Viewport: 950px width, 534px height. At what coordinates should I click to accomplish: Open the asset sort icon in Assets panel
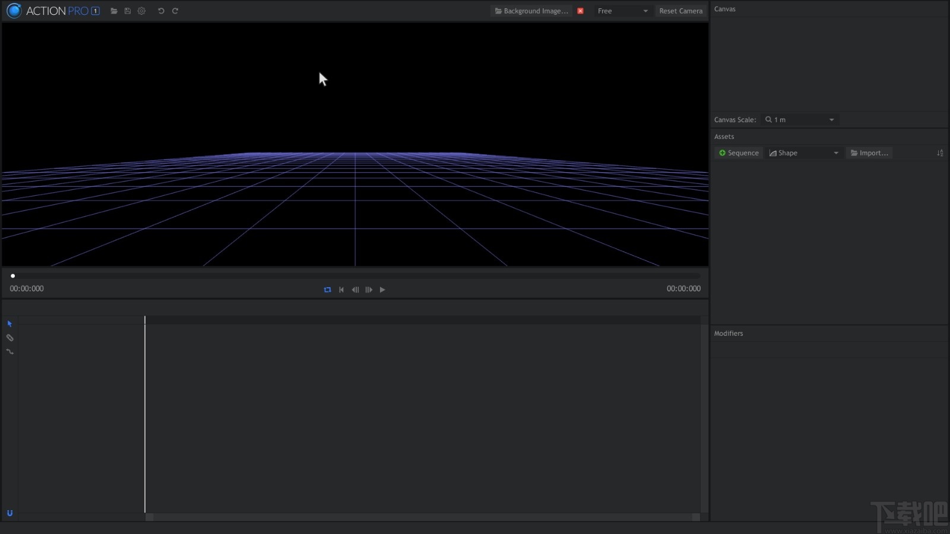[940, 152]
